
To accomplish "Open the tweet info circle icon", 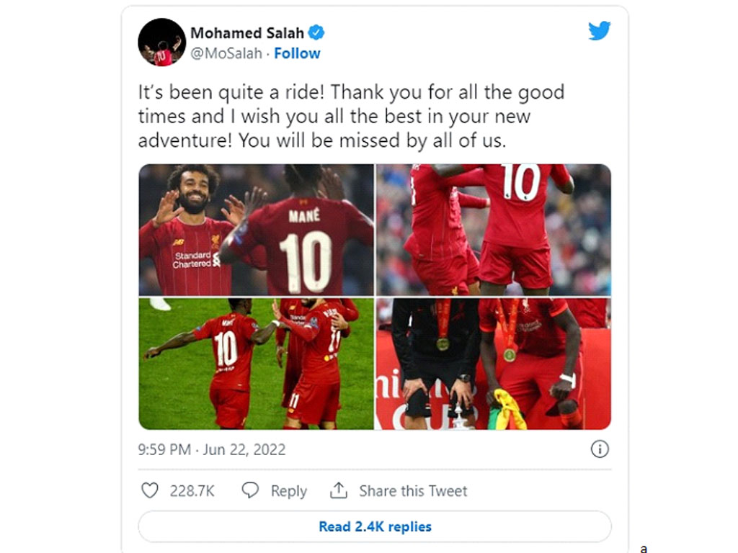I will click(x=599, y=449).
